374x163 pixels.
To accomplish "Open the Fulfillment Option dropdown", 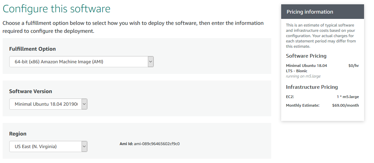I will 81,62.
